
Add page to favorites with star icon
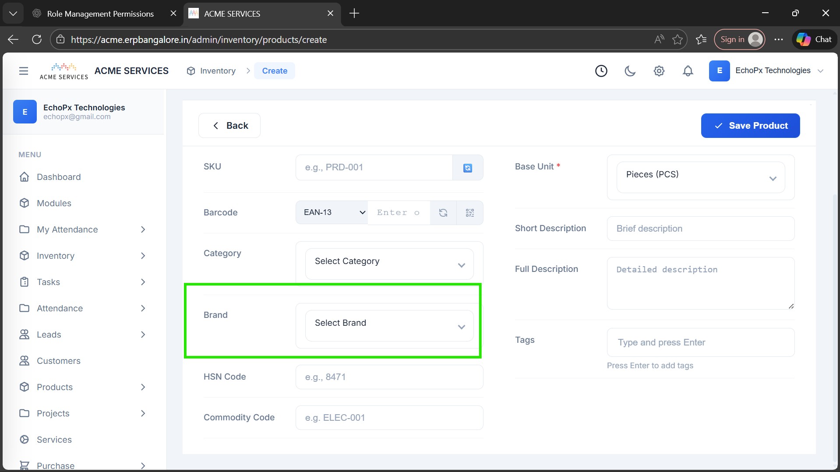[x=677, y=39]
